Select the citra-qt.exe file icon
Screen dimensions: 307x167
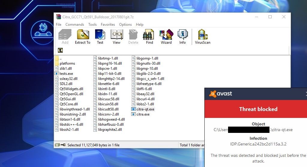coord(134,109)
